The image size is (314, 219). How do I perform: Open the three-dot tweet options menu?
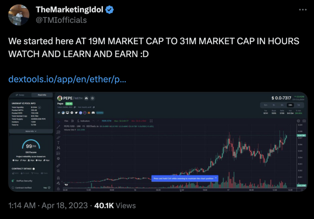pyautogui.click(x=302, y=10)
